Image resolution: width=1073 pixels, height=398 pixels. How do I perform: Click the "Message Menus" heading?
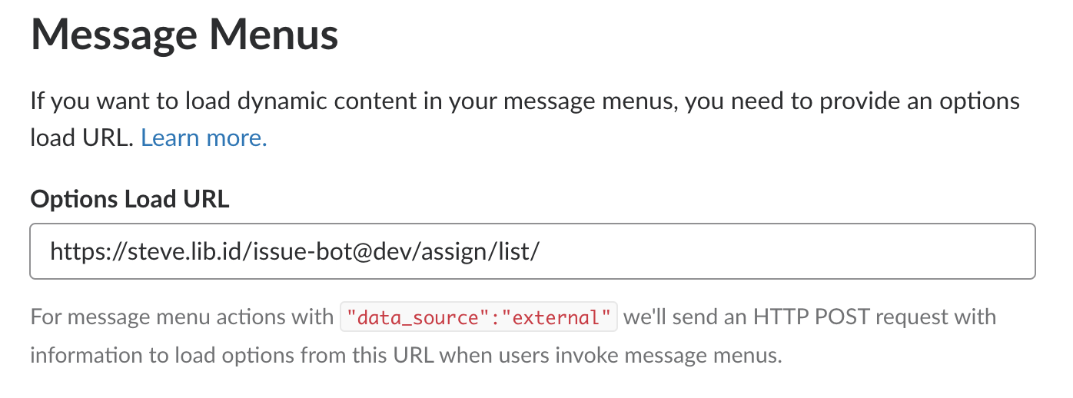pyautogui.click(x=184, y=35)
